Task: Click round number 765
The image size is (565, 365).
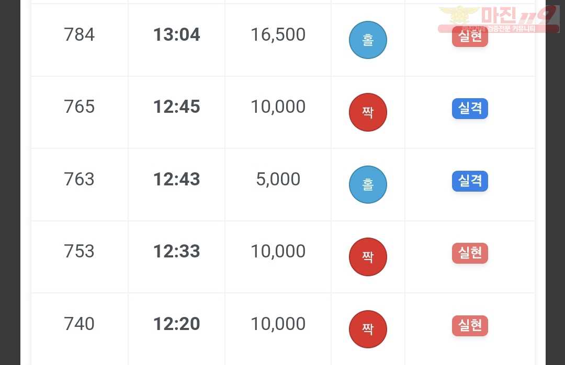Action: coord(80,107)
